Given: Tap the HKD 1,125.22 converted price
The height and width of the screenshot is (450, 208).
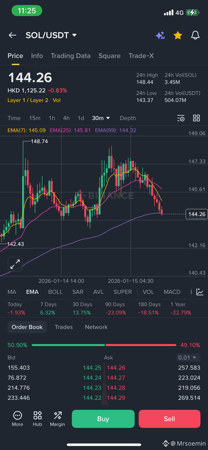Looking at the screenshot, I should (x=27, y=90).
